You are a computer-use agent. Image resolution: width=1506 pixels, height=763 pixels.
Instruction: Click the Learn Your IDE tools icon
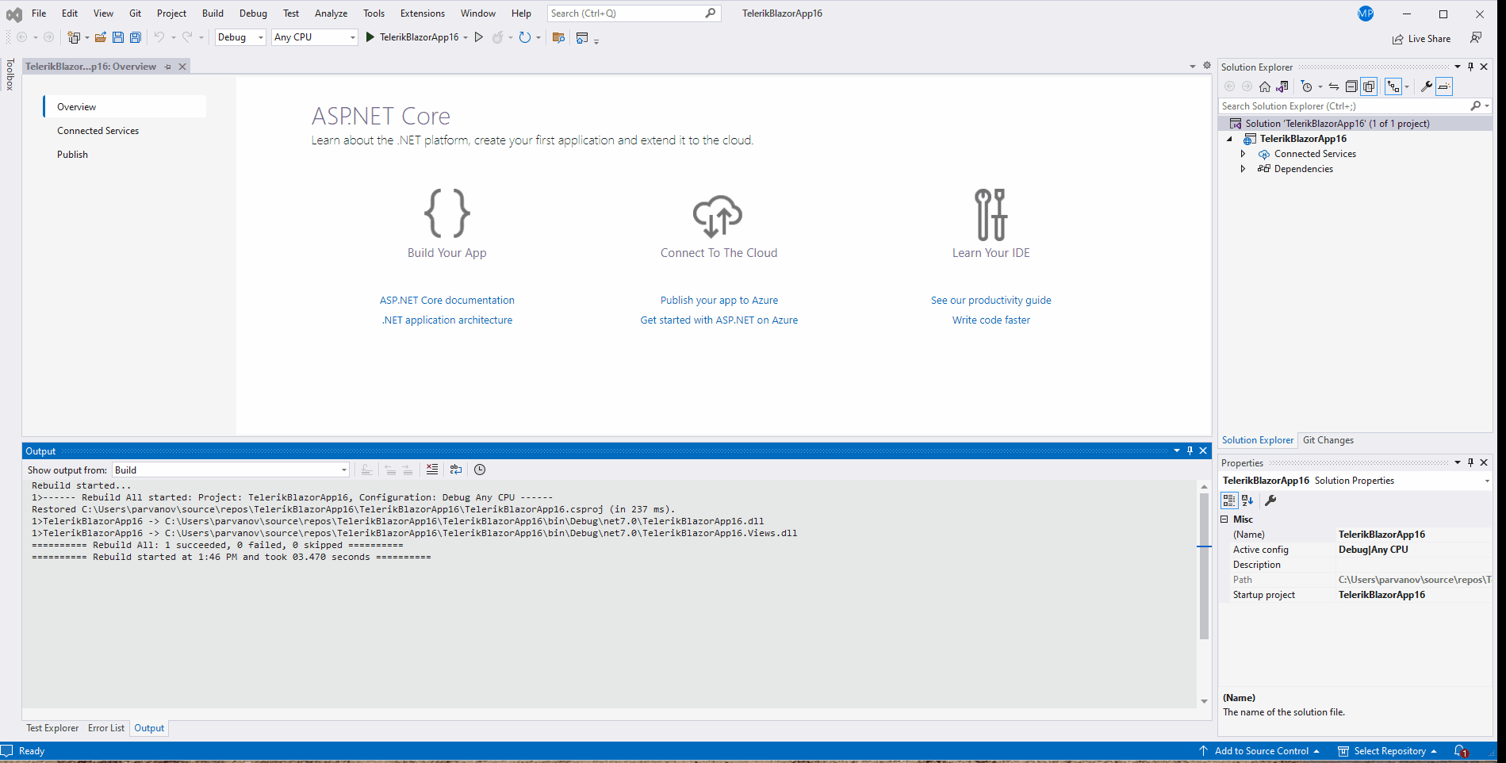tap(991, 214)
